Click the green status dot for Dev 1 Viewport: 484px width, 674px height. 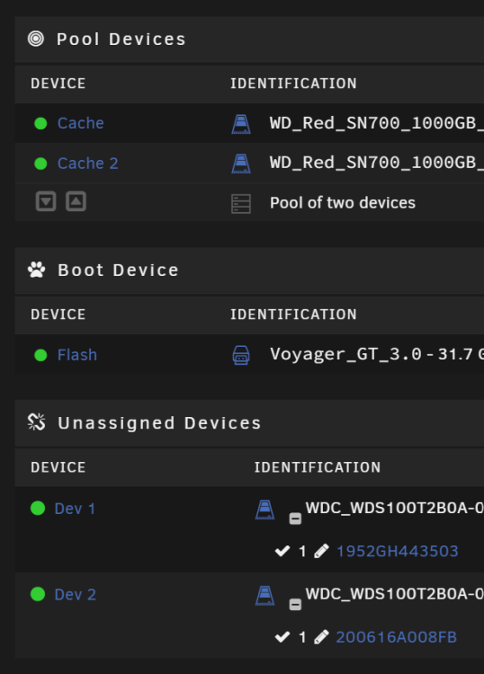tap(38, 508)
